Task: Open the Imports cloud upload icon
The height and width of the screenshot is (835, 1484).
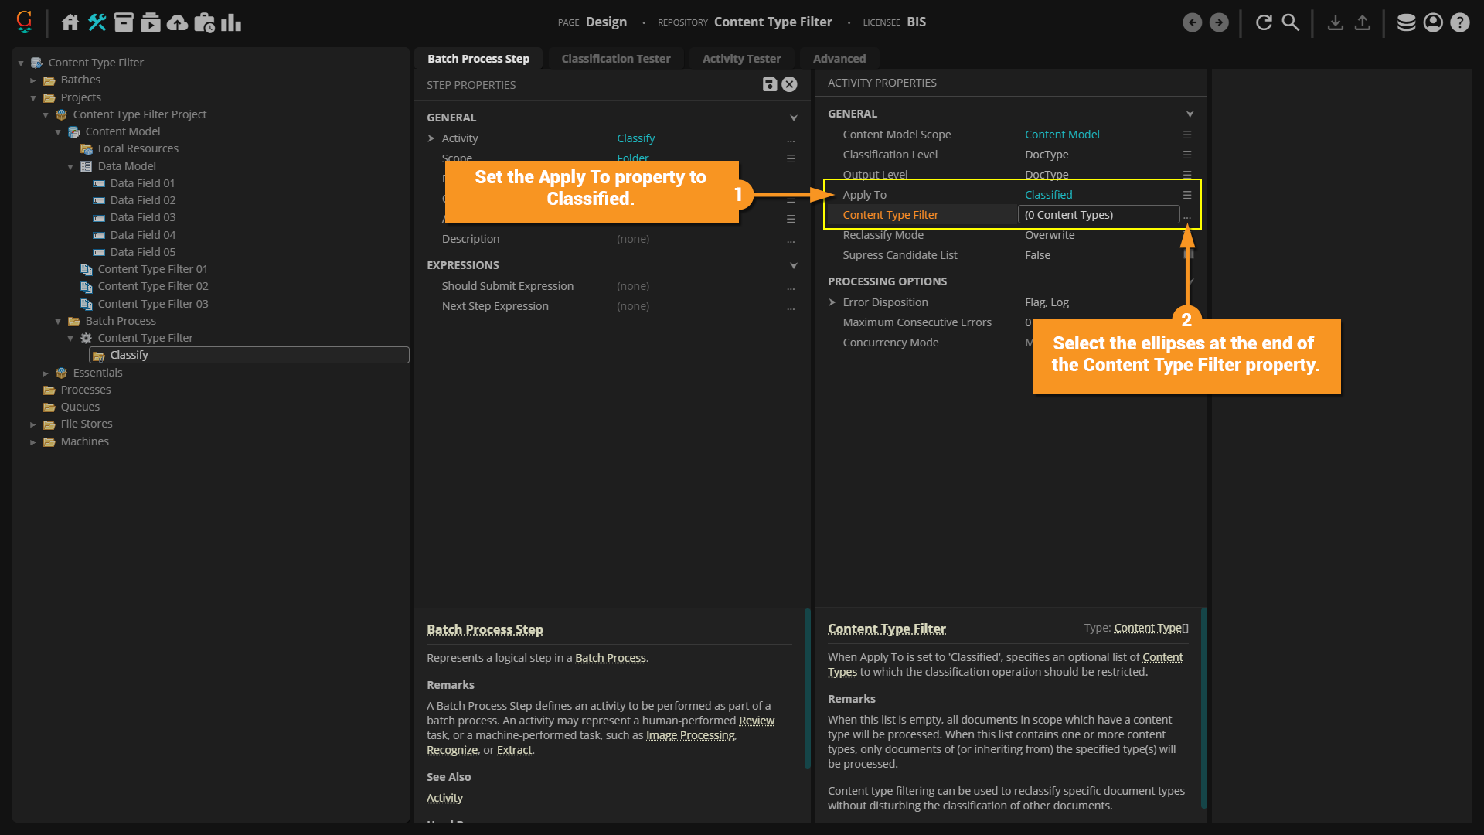Action: tap(178, 22)
